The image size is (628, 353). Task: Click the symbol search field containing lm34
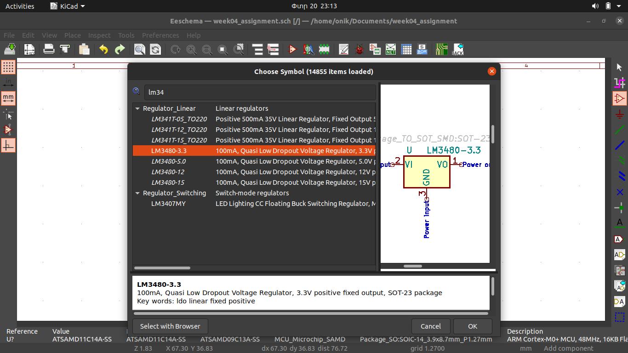260,92
